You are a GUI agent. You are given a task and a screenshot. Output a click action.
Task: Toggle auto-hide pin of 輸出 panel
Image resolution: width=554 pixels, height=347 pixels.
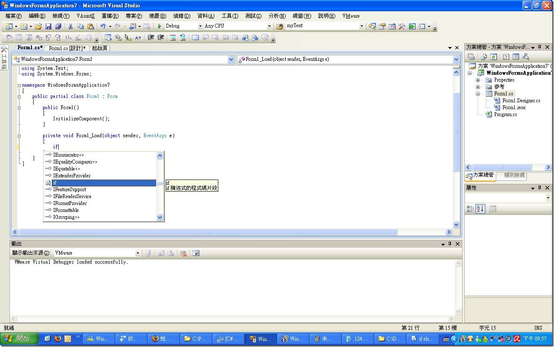tap(450, 244)
